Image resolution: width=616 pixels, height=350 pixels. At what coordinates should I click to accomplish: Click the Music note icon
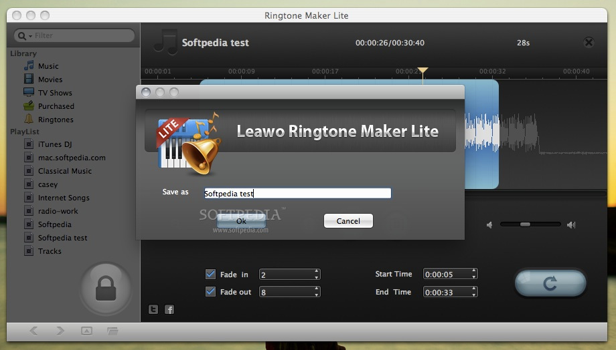click(29, 65)
